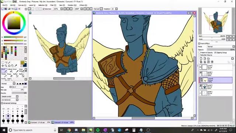The height and width of the screenshot is (133, 236).
Task: Click the merge down layer icon
Action: tap(205, 62)
